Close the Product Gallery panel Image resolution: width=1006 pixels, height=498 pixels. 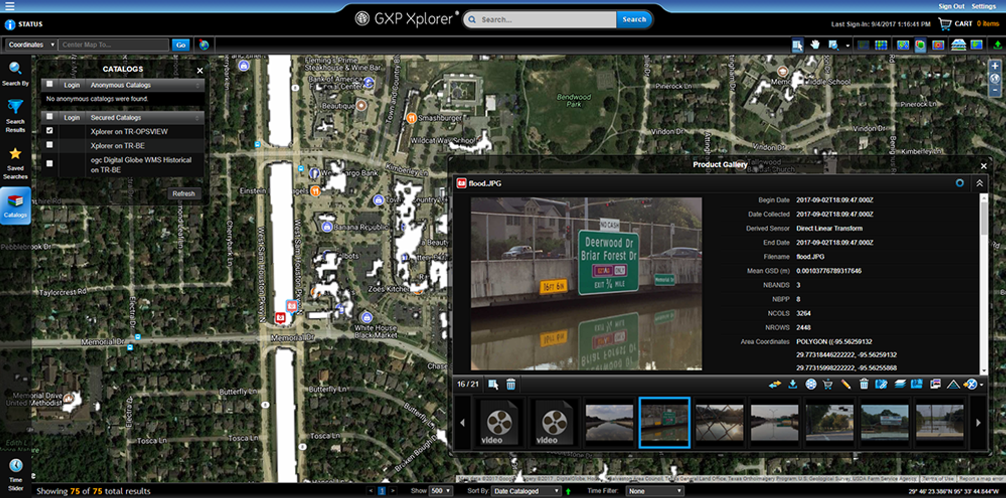983,166
